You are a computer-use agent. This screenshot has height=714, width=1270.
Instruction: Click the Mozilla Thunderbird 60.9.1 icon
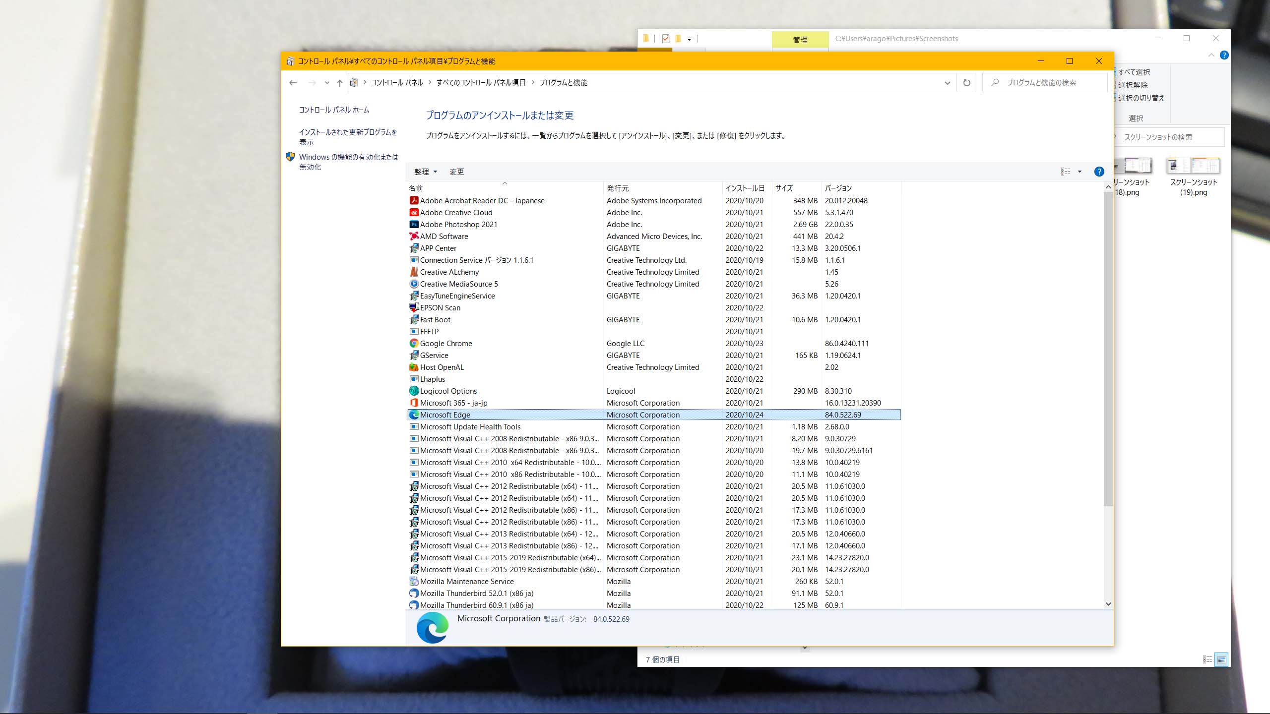tap(414, 605)
